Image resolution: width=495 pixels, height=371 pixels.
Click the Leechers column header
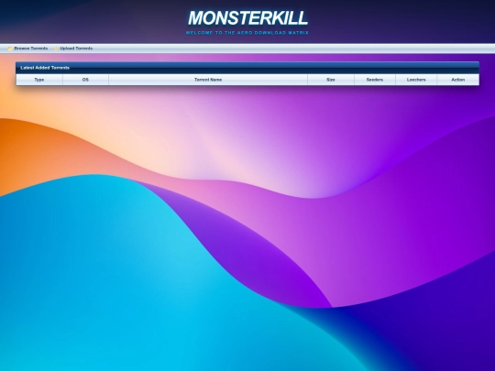[416, 80]
